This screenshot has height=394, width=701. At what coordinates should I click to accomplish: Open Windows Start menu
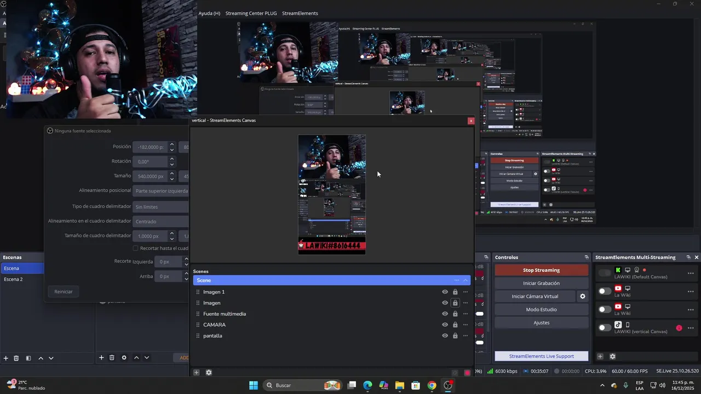(254, 385)
